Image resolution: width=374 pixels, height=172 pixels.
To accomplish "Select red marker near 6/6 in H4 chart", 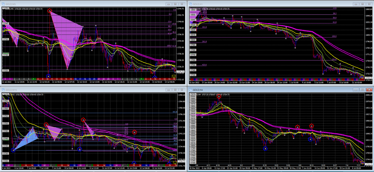I will tap(298, 127).
